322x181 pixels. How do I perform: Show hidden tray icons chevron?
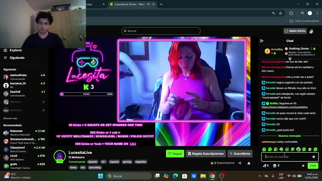(260, 176)
